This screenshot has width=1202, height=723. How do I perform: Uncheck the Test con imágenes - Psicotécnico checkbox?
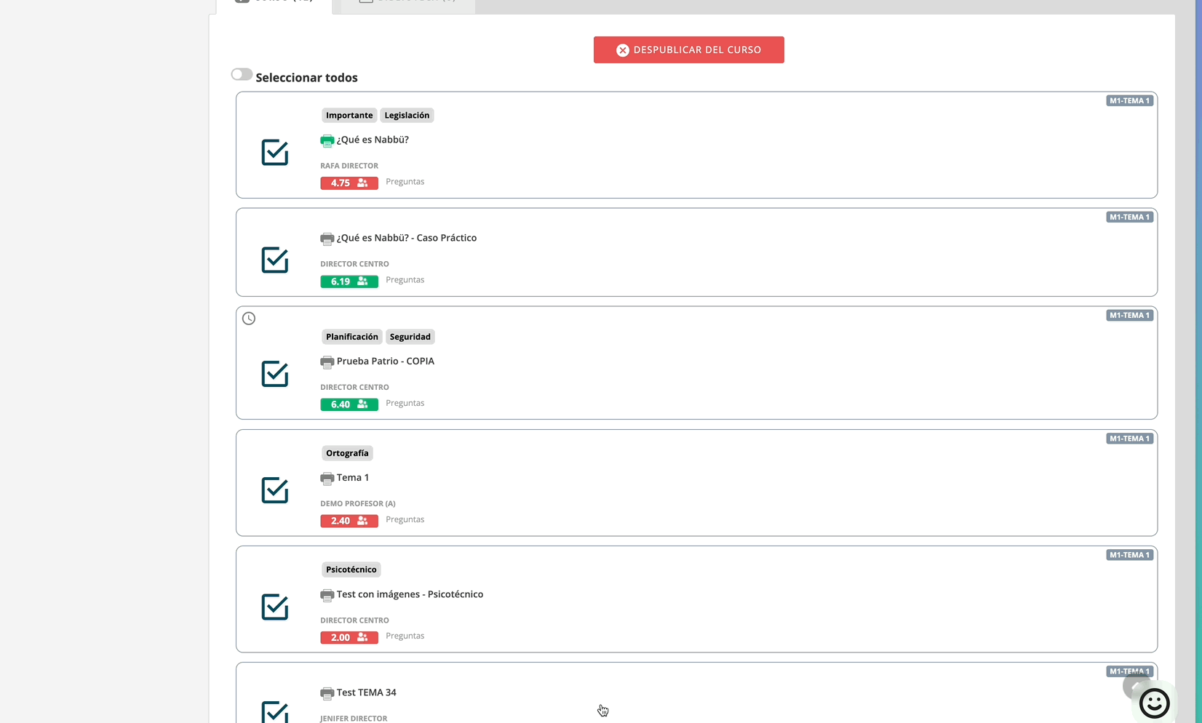[275, 607]
